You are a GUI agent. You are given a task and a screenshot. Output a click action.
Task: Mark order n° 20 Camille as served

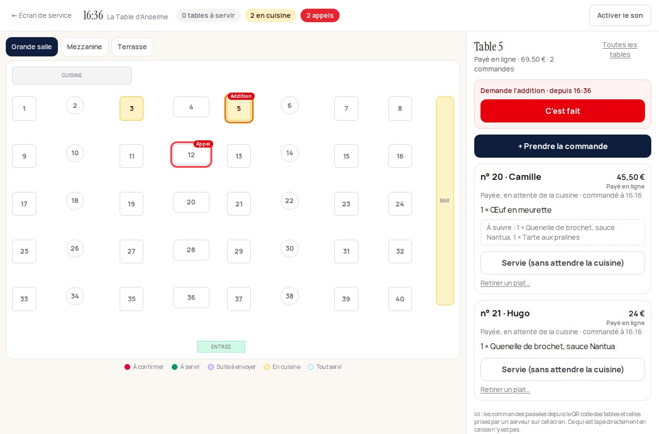(x=563, y=263)
